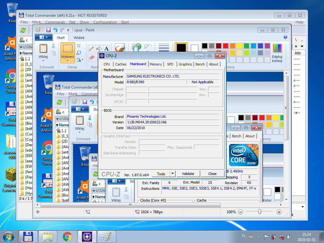Click Total Commander's Name column header

point(26,53)
